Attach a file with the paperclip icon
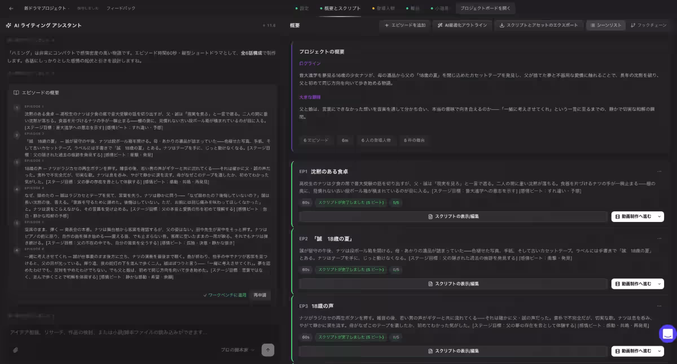 16,350
